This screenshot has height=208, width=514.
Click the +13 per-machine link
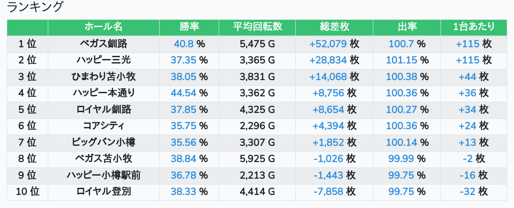tap(468, 142)
